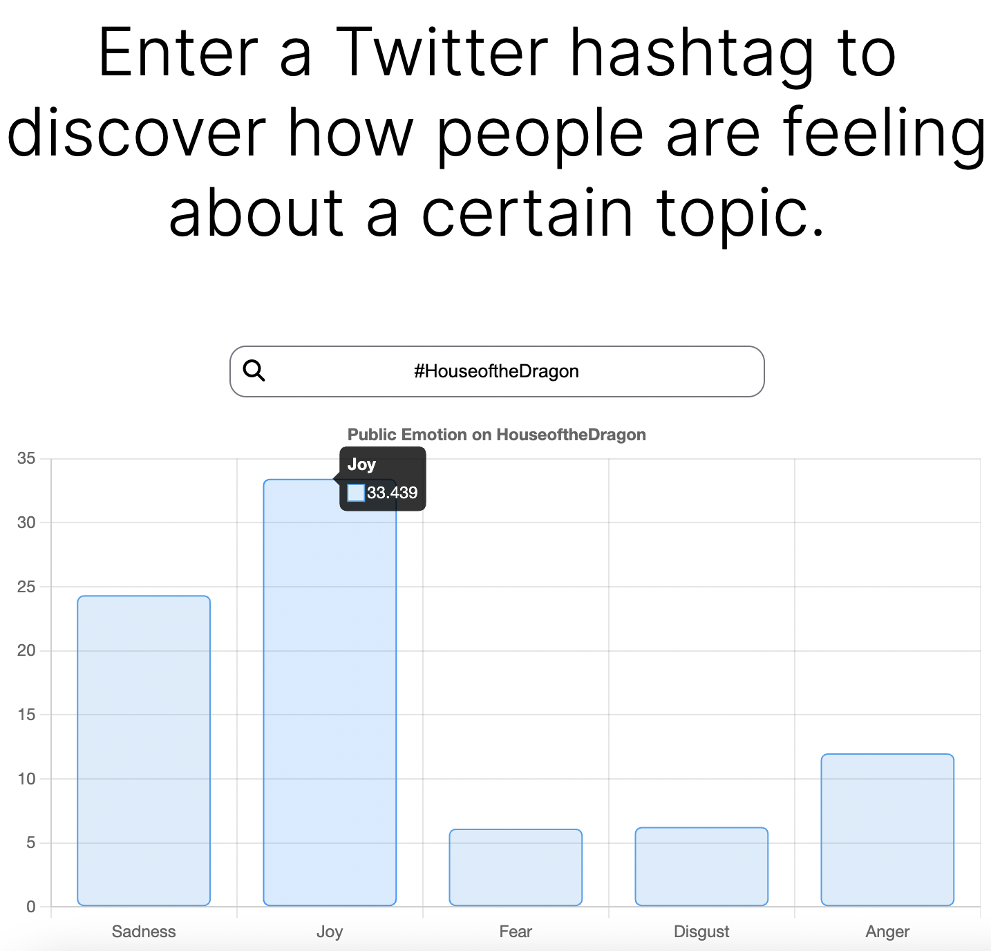Click the Disgust label on the x-axis
The image size is (991, 951).
701,931
